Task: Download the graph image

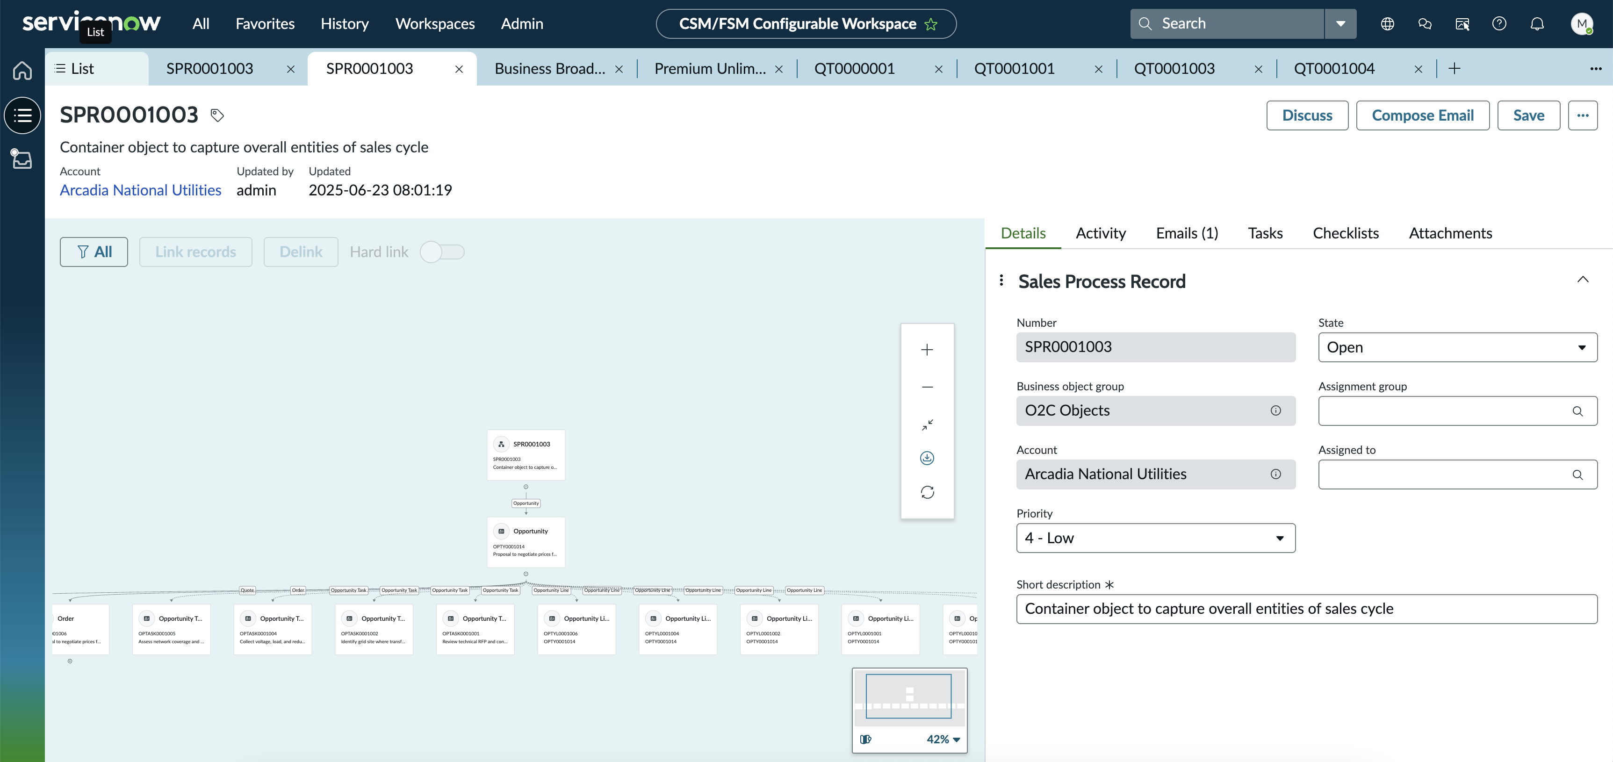Action: [x=927, y=458]
